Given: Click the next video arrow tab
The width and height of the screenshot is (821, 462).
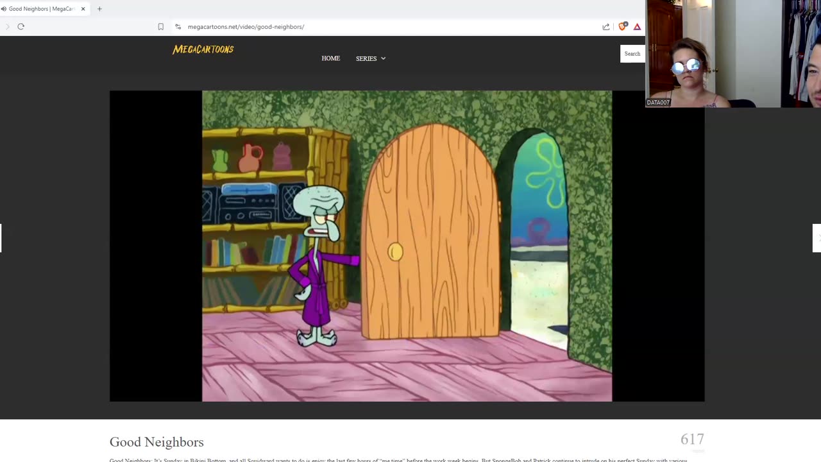Looking at the screenshot, I should 817,238.
